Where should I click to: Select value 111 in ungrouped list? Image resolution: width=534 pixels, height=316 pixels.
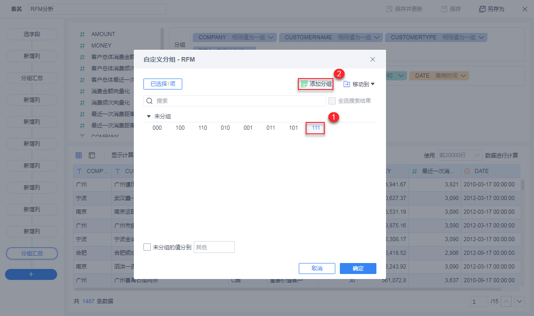(316, 128)
